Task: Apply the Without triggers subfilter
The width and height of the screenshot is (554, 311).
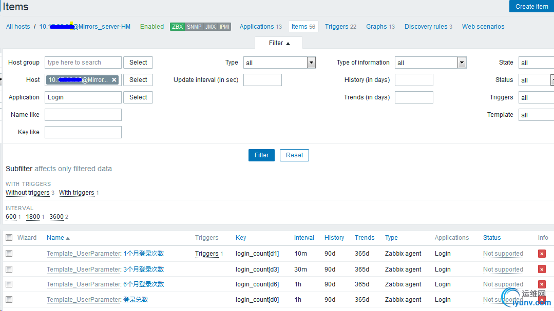Action: [28, 193]
